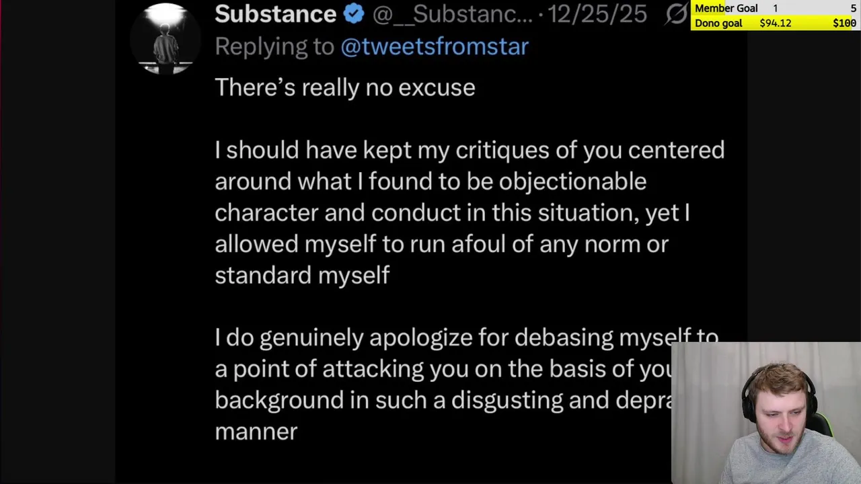Click the "There's really no excuse" line

344,87
